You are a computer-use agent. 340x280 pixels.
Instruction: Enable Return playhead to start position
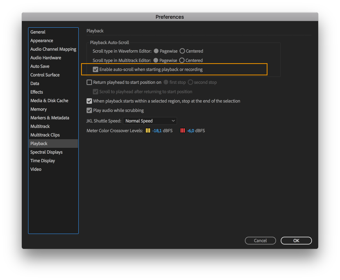click(89, 82)
